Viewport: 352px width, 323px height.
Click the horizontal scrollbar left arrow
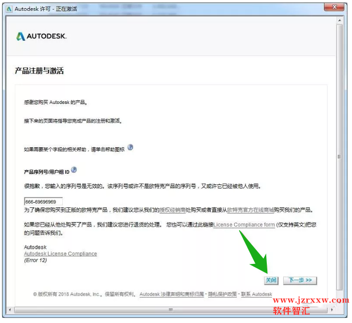pyautogui.click(x=10, y=310)
